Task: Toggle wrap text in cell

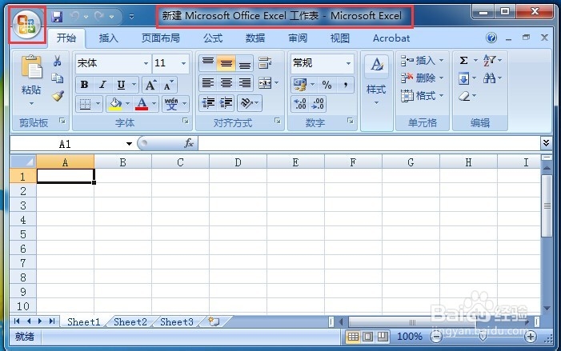Action: (x=265, y=63)
